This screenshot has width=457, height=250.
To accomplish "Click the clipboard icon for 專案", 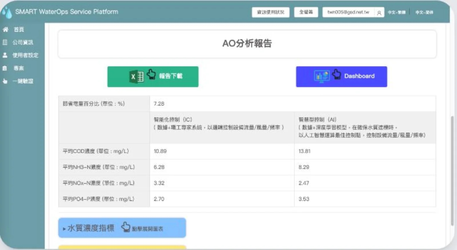I will point(5,68).
